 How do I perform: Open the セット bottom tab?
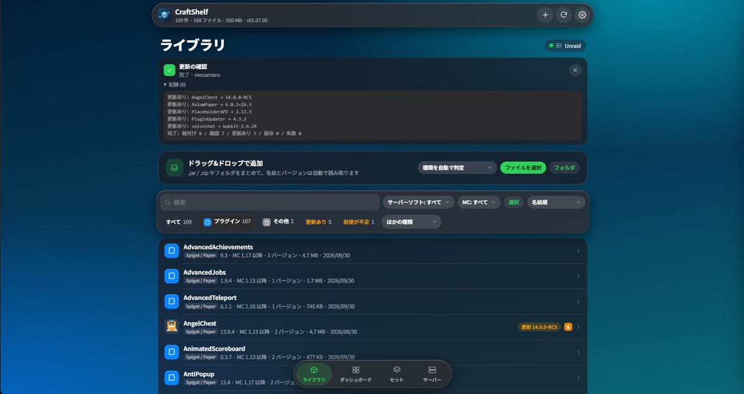(397, 374)
